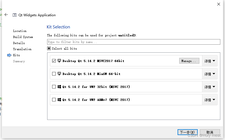Click the Qt Widgets Application title text
The image size is (225, 140).
click(x=37, y=15)
